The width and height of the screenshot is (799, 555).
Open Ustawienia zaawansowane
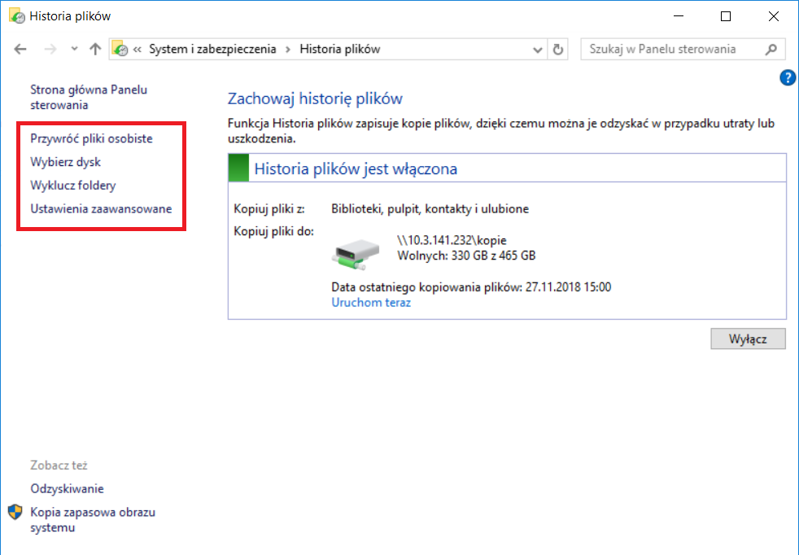coord(101,209)
